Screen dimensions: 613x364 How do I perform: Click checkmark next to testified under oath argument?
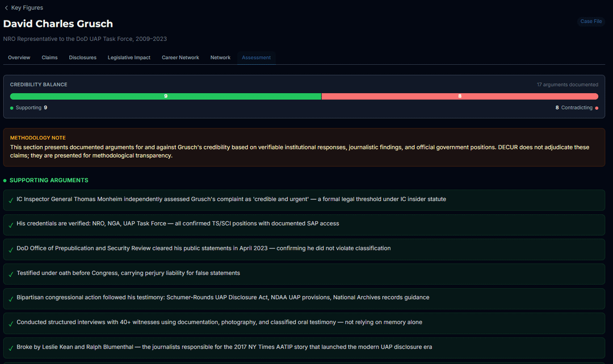(11, 274)
